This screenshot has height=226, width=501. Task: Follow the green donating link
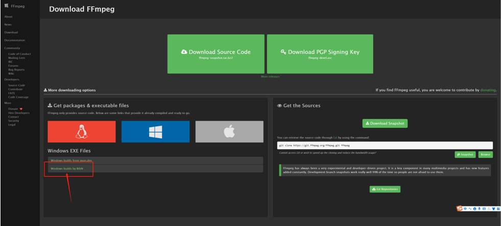pyautogui.click(x=488, y=90)
